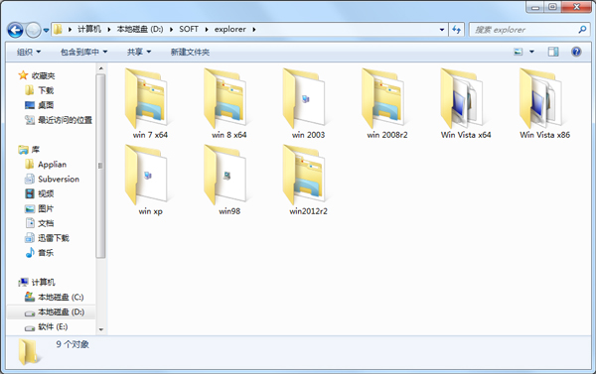Expand arrow after SOFT in breadcrumb

pos(207,29)
